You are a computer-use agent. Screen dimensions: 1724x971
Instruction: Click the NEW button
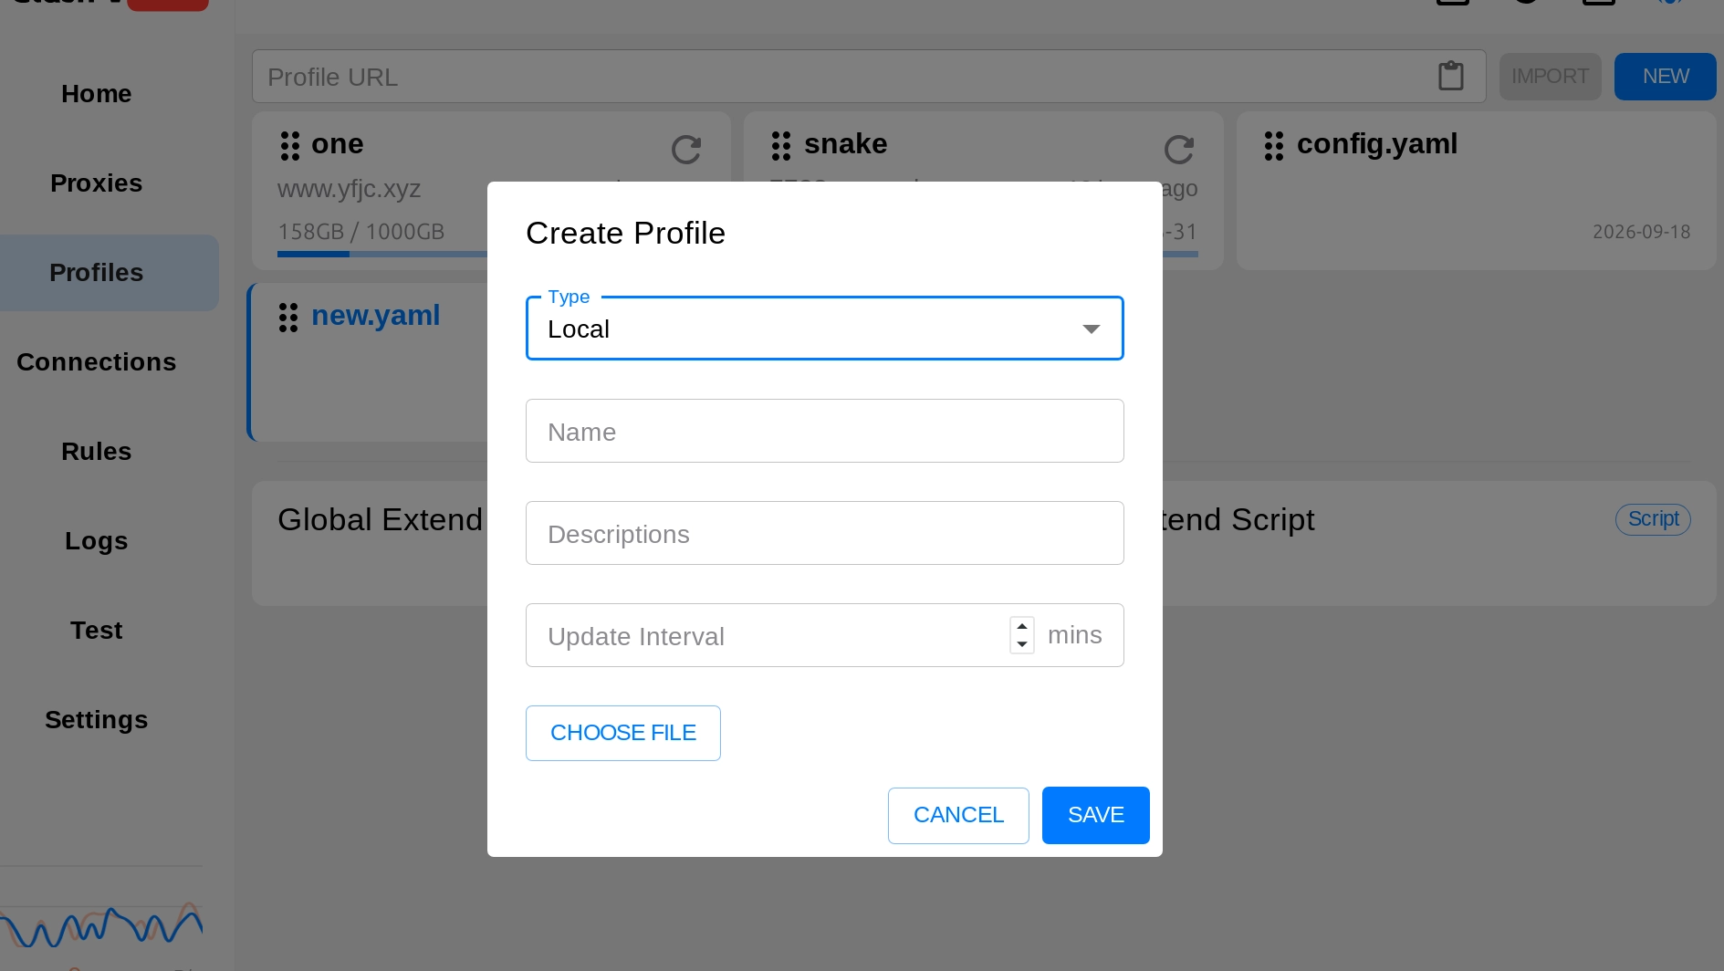coord(1665,77)
